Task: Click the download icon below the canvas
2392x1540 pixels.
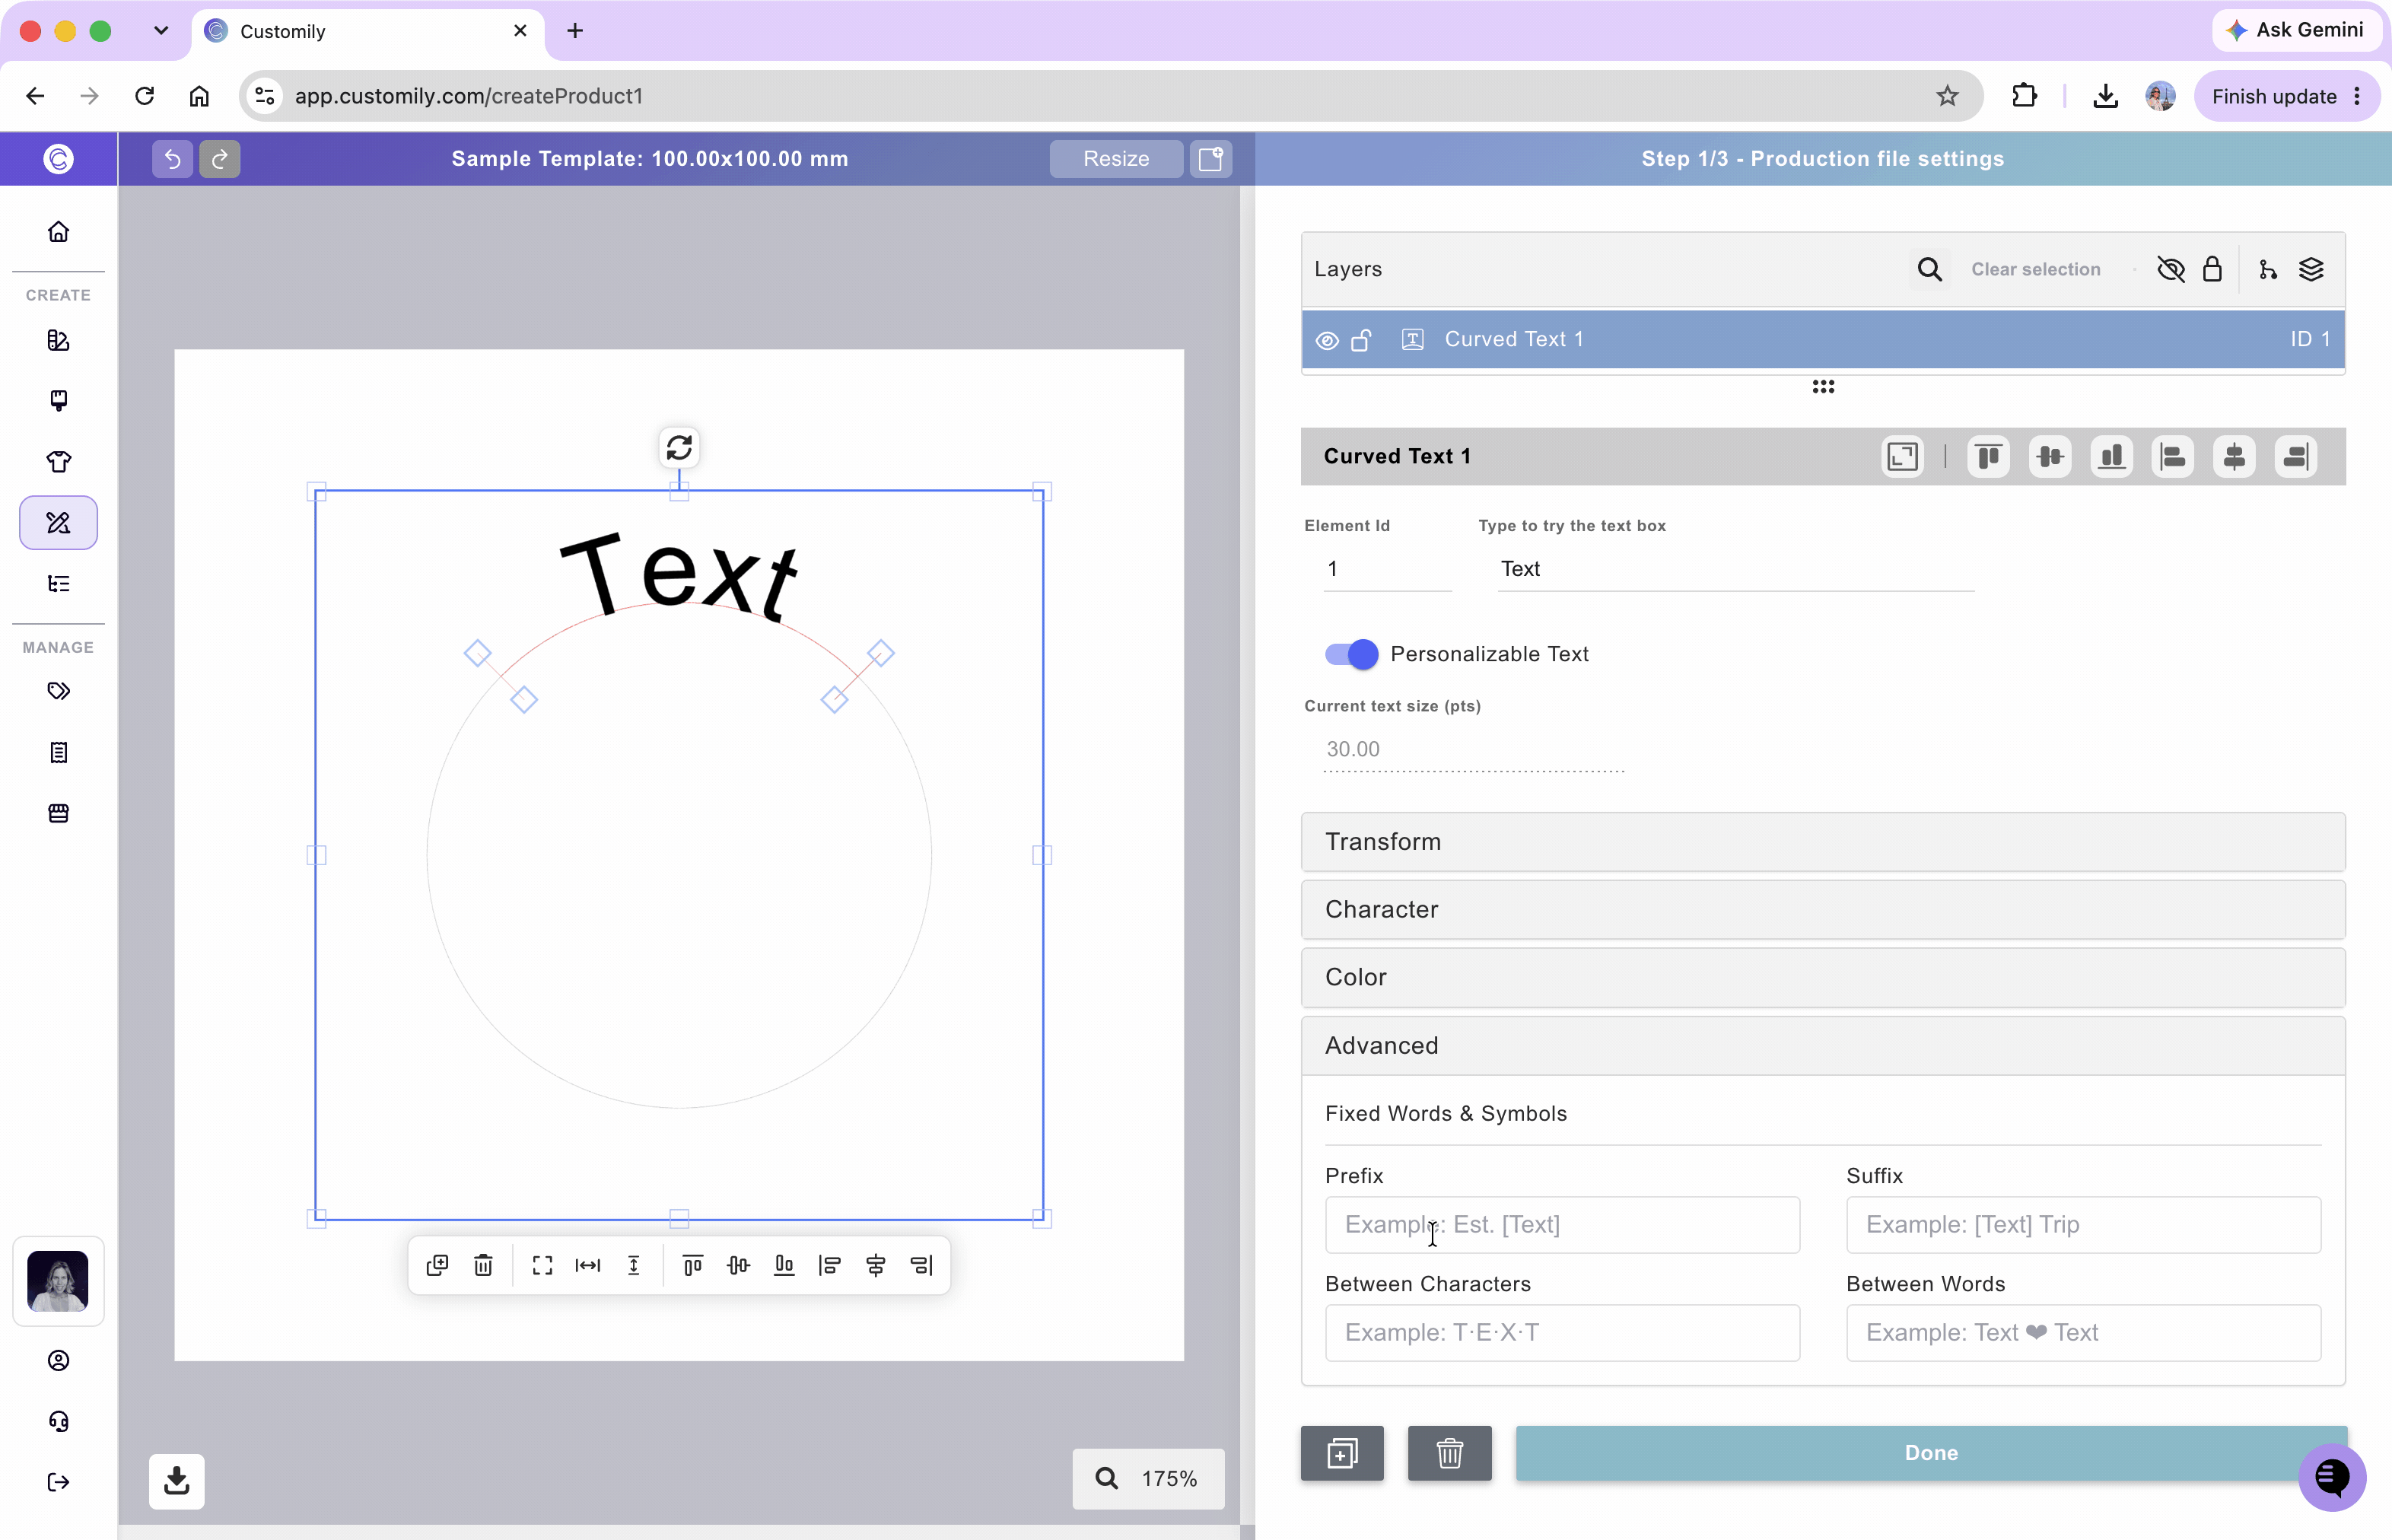Action: click(x=177, y=1481)
